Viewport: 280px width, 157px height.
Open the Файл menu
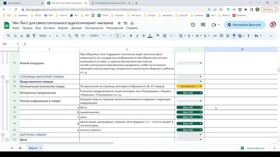tap(16, 28)
